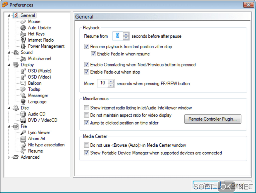Viewport: 256px width, 193px height.
Task: Enable Show internet radio listing checkbox
Action: [87, 108]
